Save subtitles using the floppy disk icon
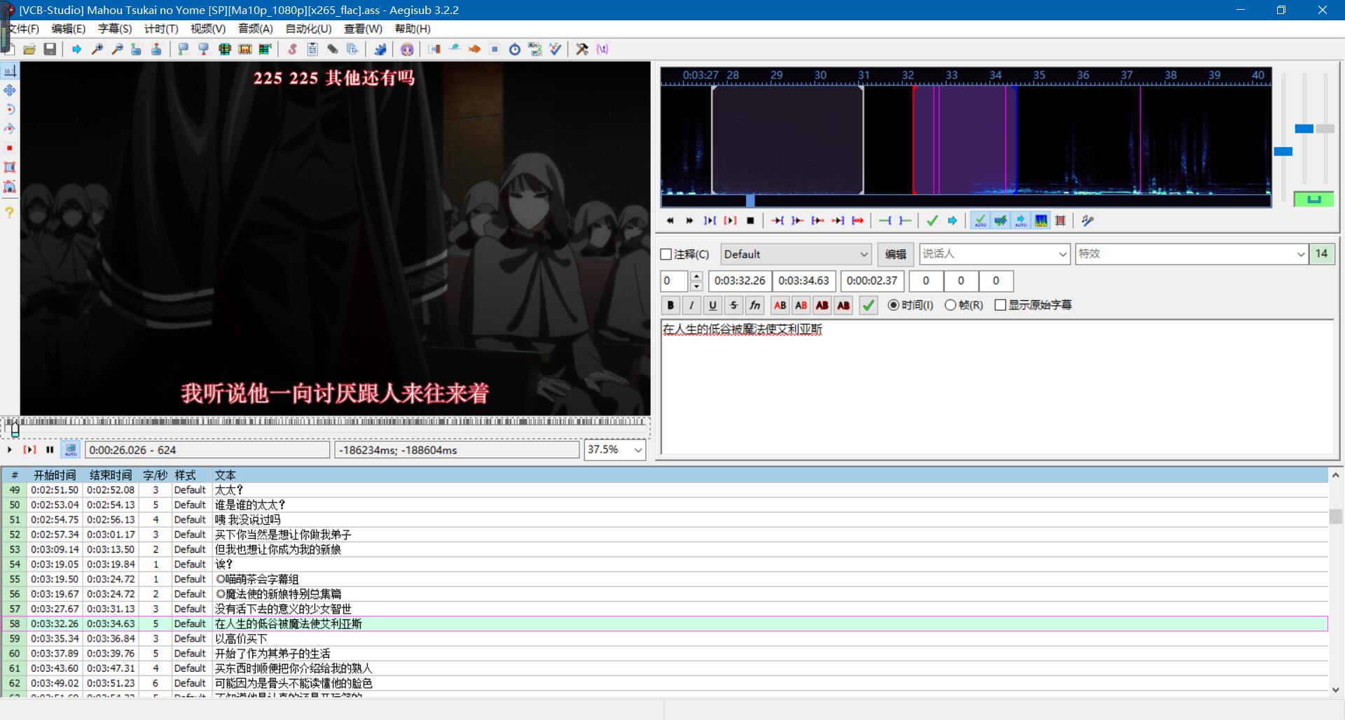Viewport: 1345px width, 720px height. [x=50, y=49]
